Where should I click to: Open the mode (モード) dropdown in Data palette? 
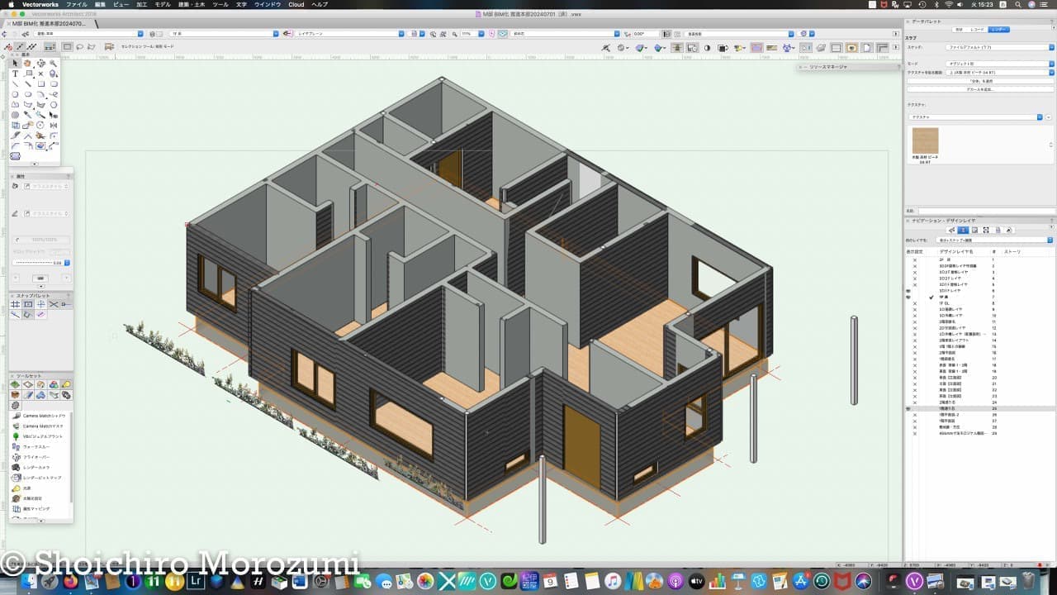(999, 63)
